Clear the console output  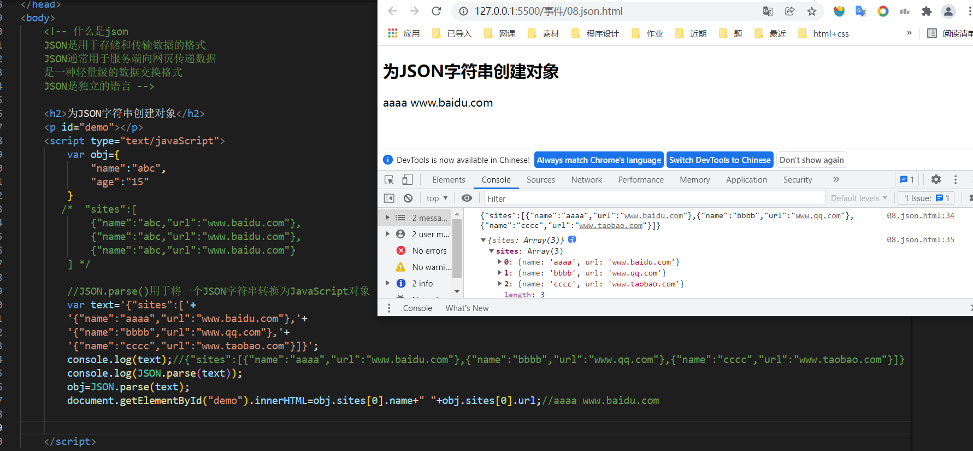pyautogui.click(x=408, y=198)
